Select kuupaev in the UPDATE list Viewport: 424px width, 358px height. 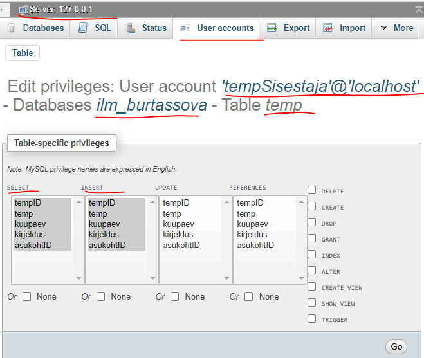[x=178, y=224]
